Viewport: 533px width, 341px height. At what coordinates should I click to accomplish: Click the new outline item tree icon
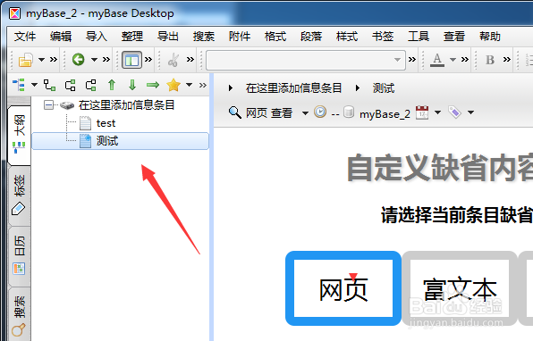(19, 85)
